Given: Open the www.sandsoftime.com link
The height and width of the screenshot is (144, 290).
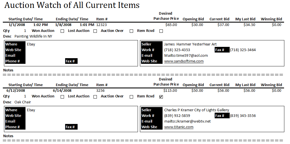Looking at the screenshot, I should [184, 61].
